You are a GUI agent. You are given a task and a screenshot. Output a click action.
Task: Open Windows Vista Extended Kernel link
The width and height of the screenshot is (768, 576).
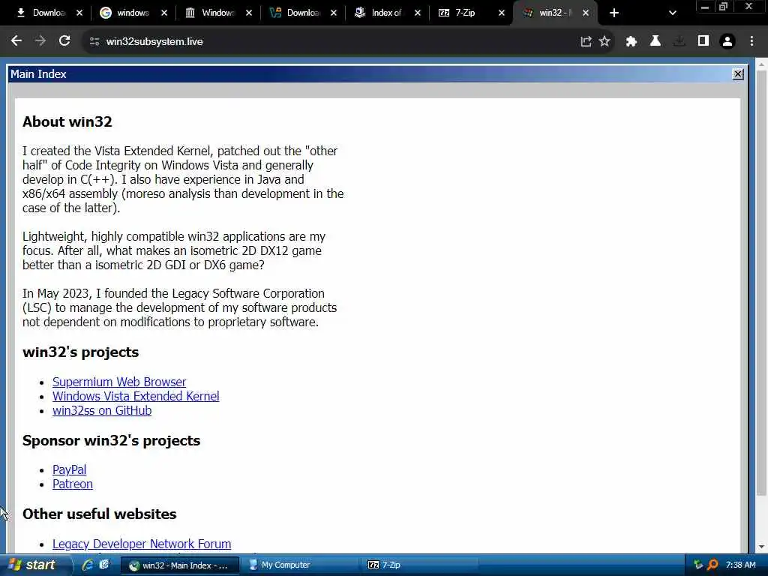pyautogui.click(x=136, y=396)
